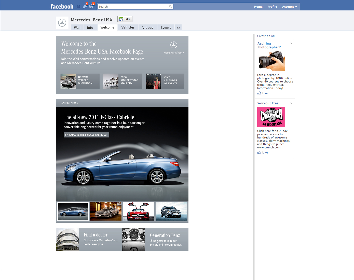Click The all-new 2011 E-Class Cabriolet headline
The image size is (354, 280).
(100, 117)
